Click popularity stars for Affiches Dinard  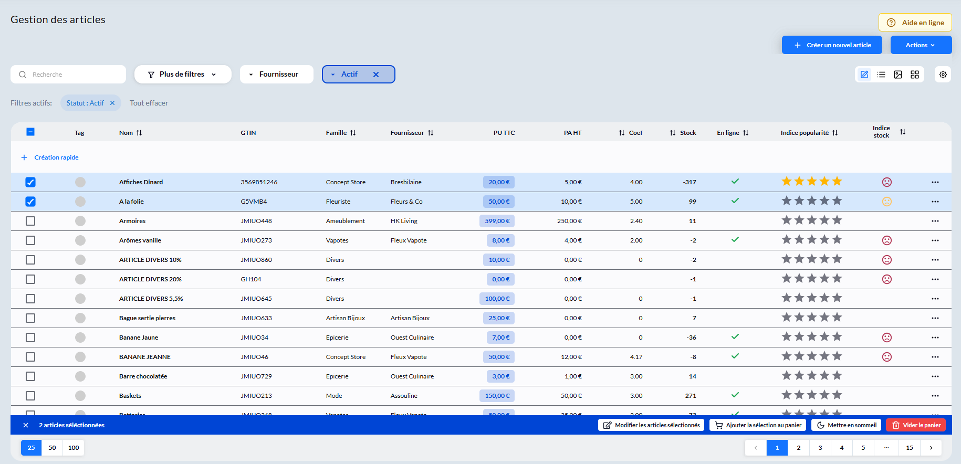pos(812,182)
